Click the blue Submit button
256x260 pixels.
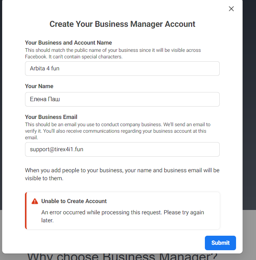220,243
